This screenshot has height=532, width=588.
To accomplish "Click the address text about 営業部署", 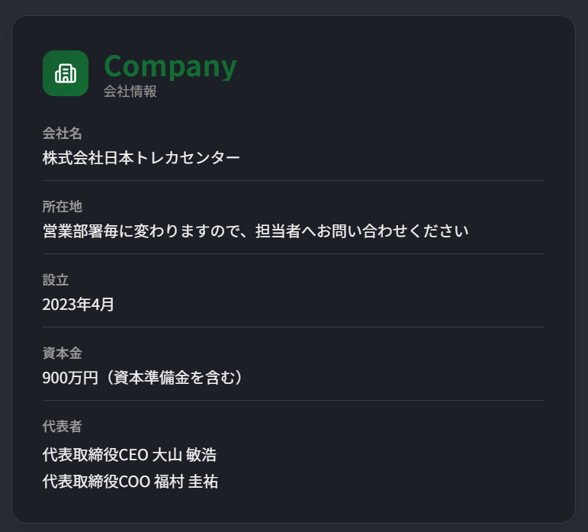I will tap(255, 231).
